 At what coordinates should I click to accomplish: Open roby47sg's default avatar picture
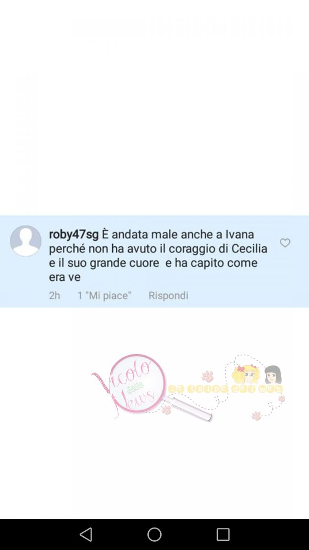(26, 241)
